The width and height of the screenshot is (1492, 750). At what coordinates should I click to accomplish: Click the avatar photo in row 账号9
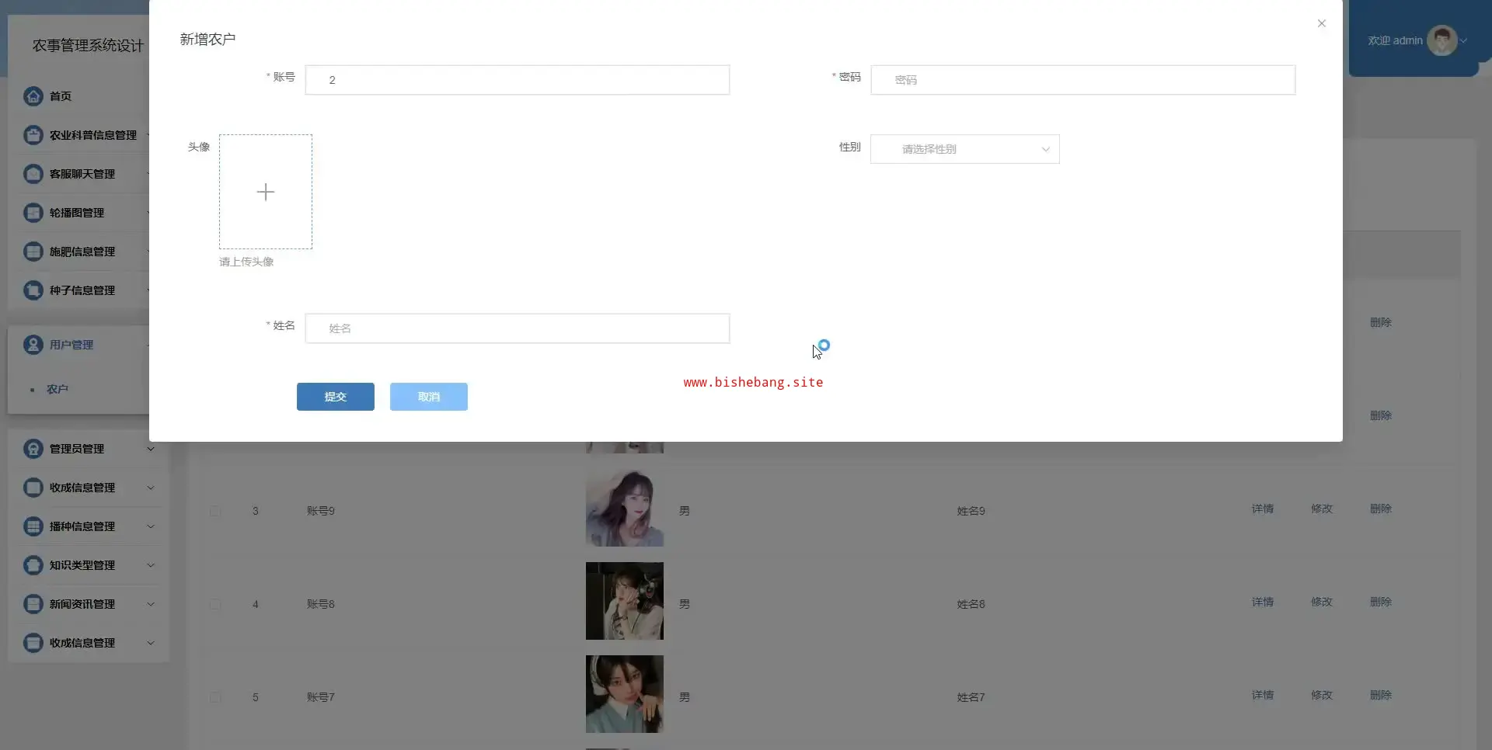coord(625,508)
